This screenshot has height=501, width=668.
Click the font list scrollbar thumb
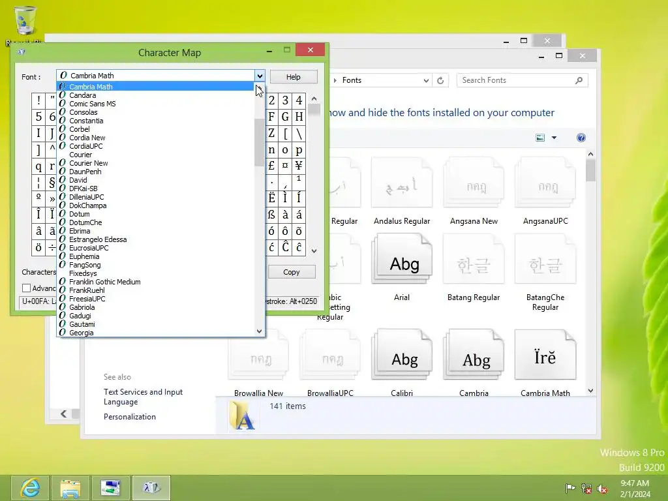259,142
